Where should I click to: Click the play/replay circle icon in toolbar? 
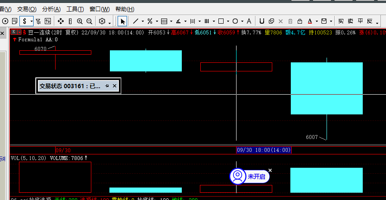click(x=5, y=21)
